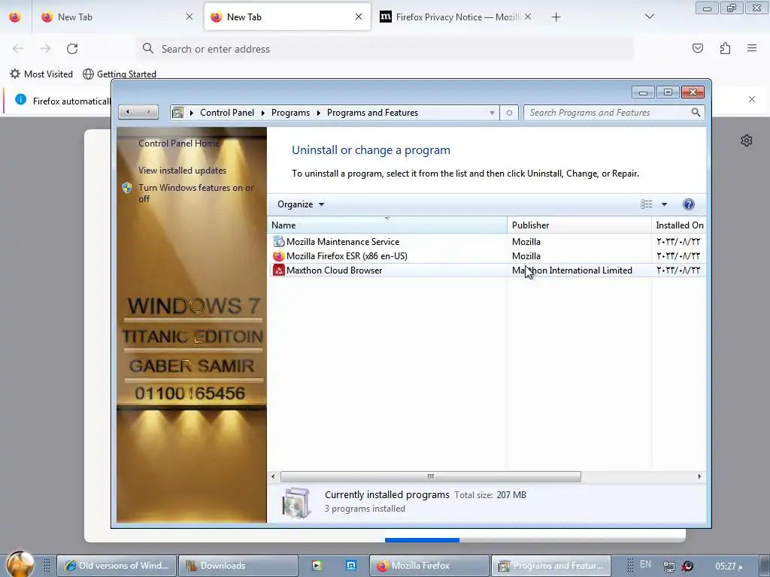Open the new tab page settings gear
The height and width of the screenshot is (577, 770).
[747, 140]
